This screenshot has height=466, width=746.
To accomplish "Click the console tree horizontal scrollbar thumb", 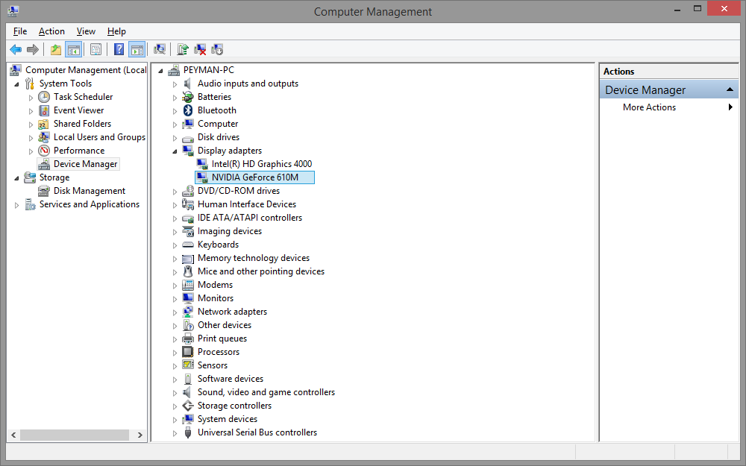I will pyautogui.click(x=74, y=435).
